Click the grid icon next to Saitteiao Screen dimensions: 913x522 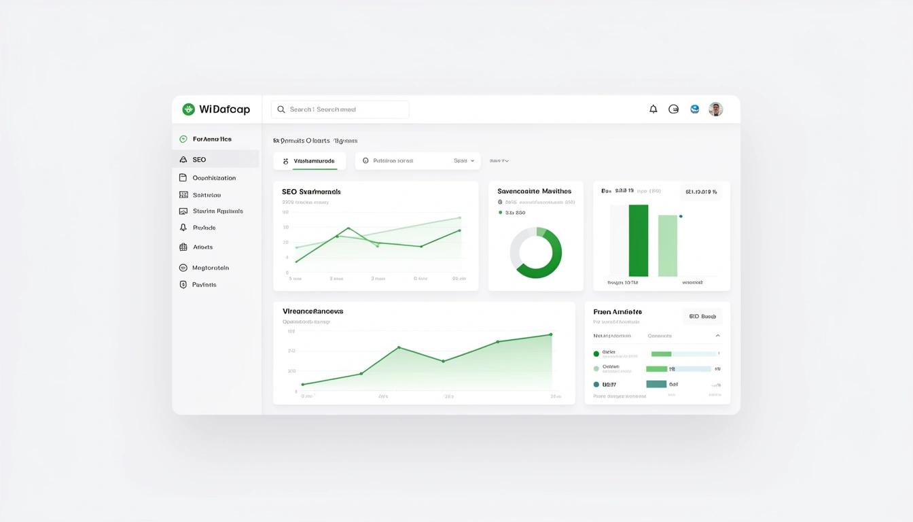coord(183,194)
